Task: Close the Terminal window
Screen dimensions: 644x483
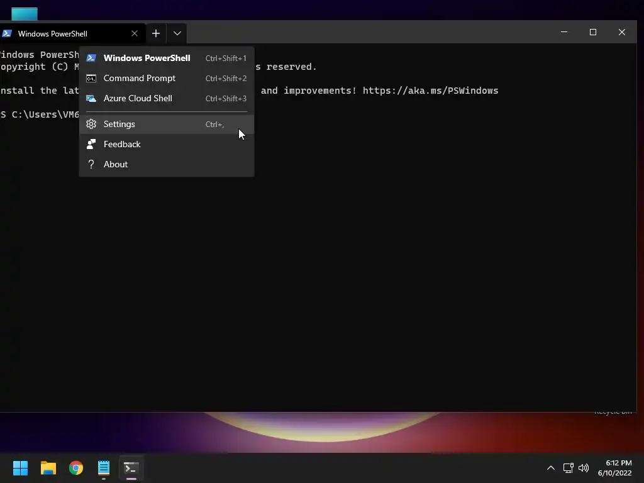Action: [622, 32]
